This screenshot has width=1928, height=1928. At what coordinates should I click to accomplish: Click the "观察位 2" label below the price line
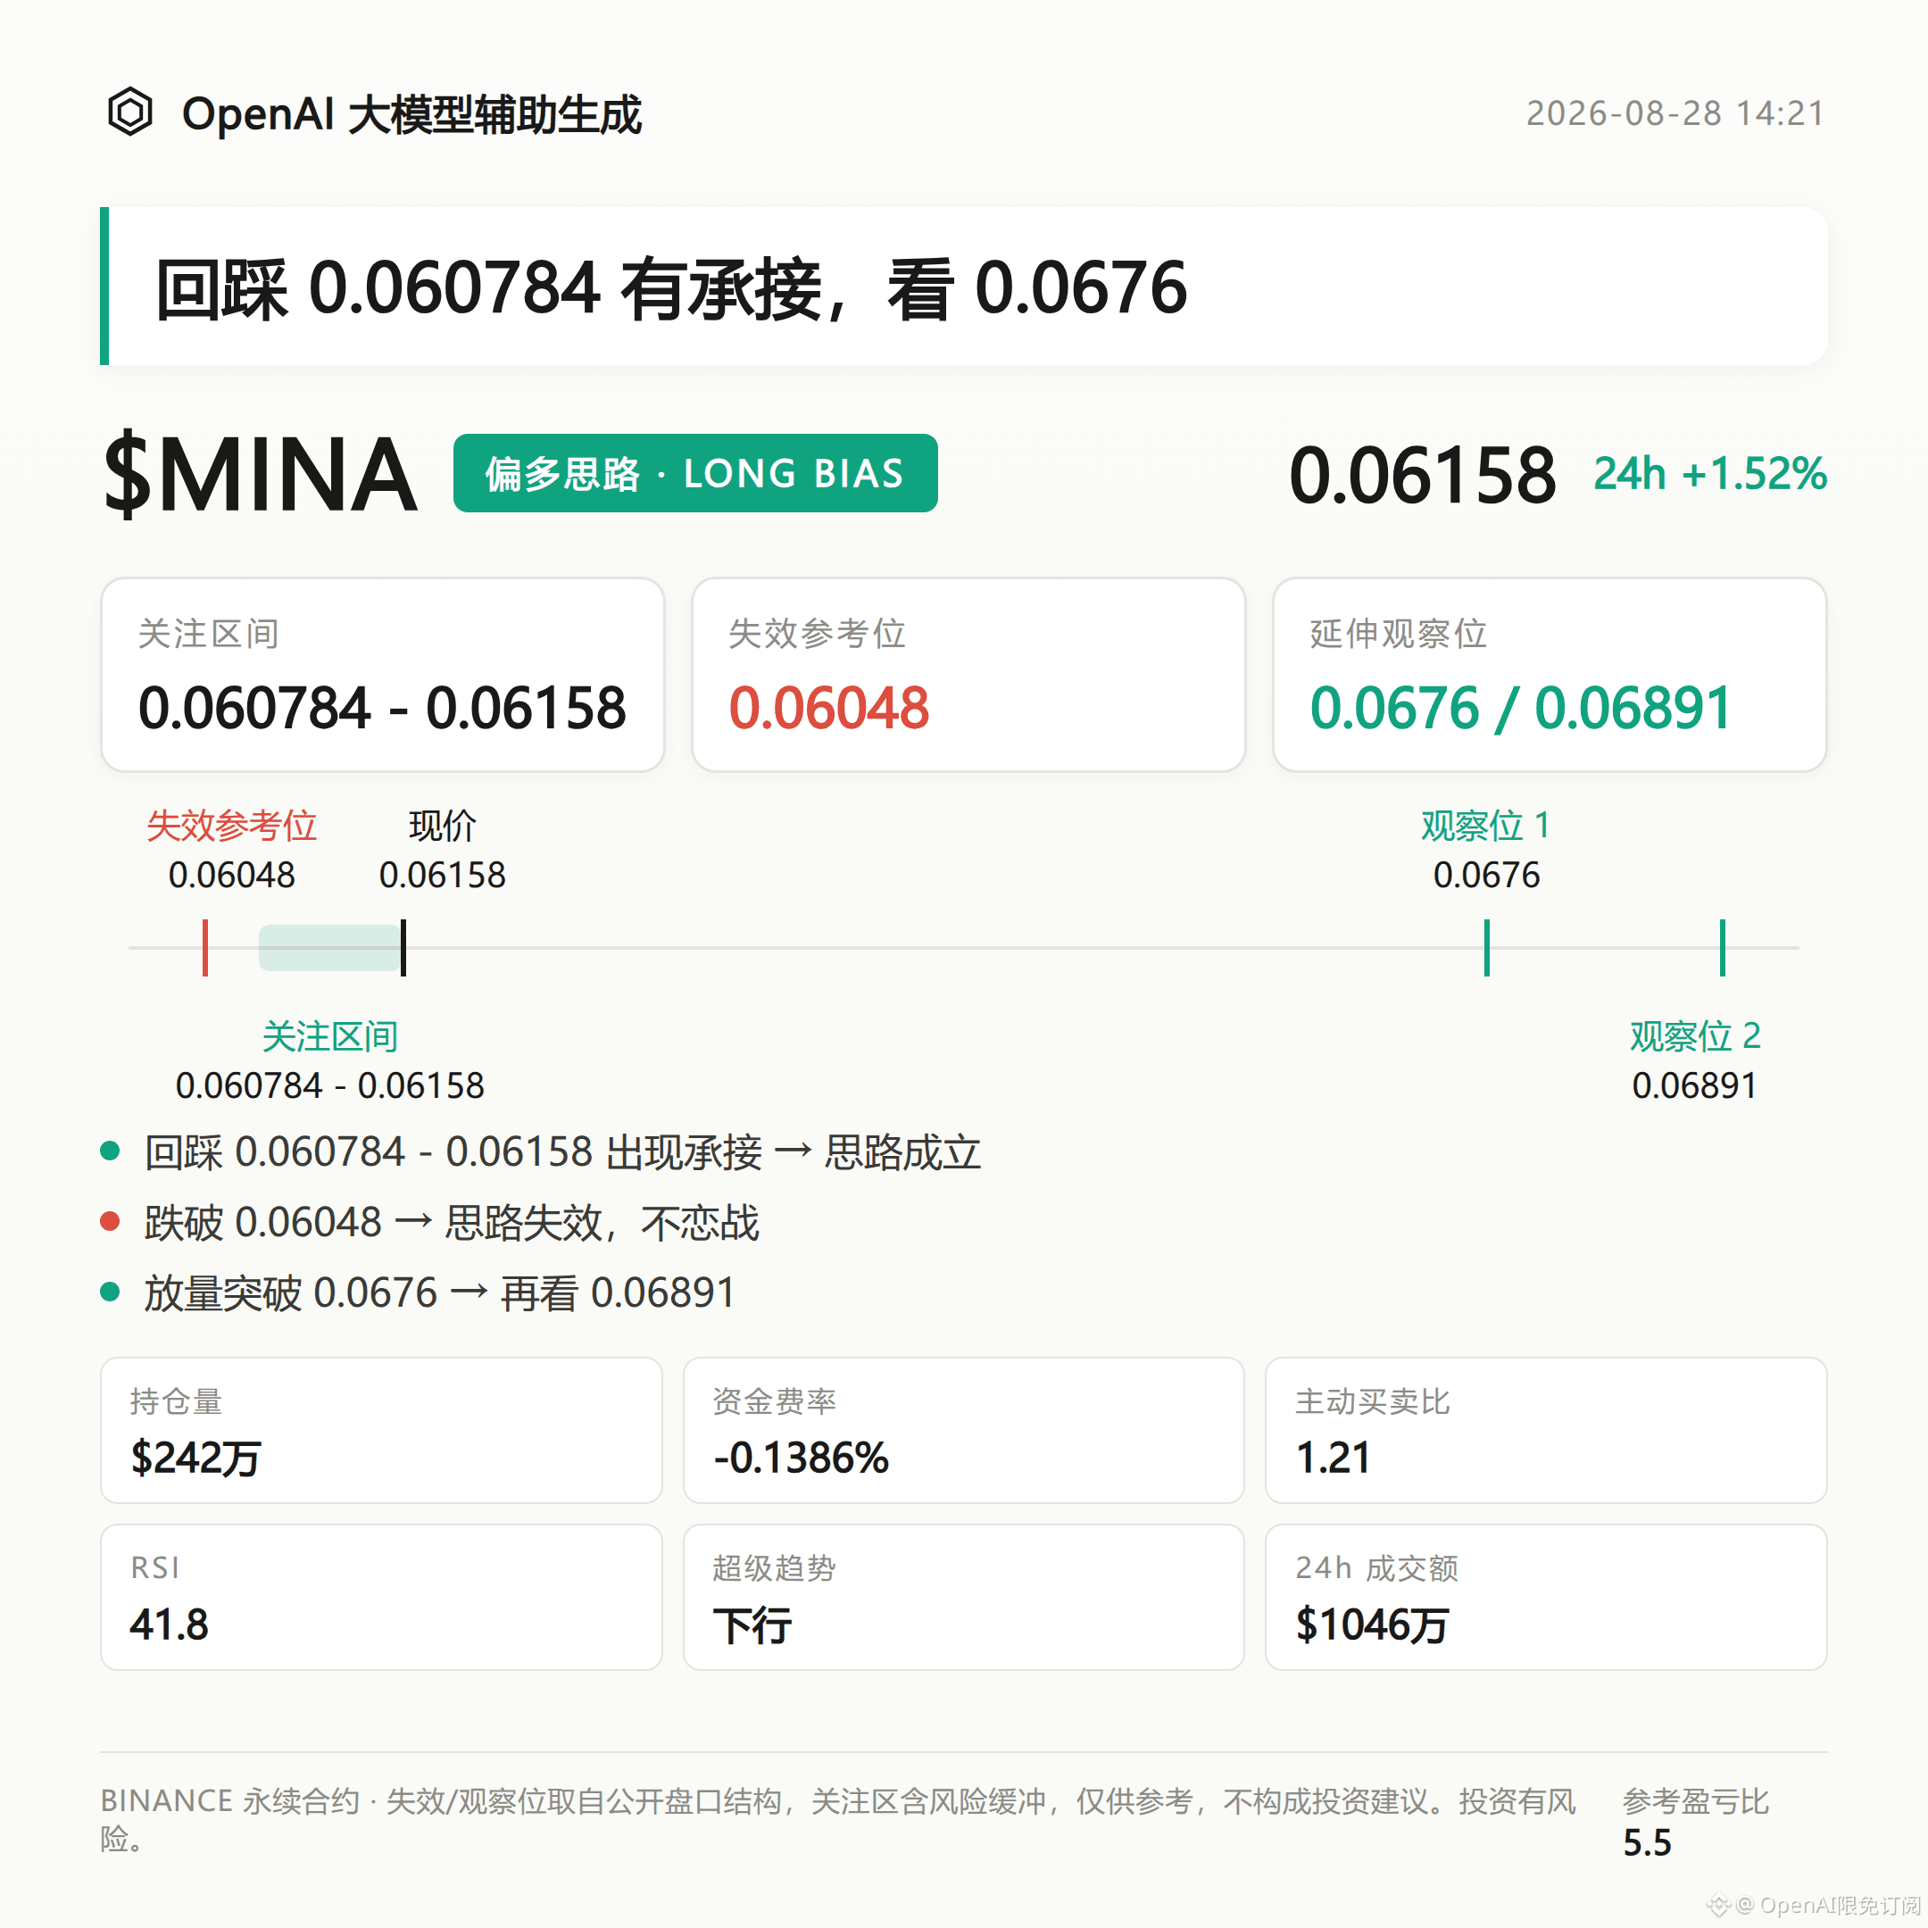[x=1694, y=1035]
